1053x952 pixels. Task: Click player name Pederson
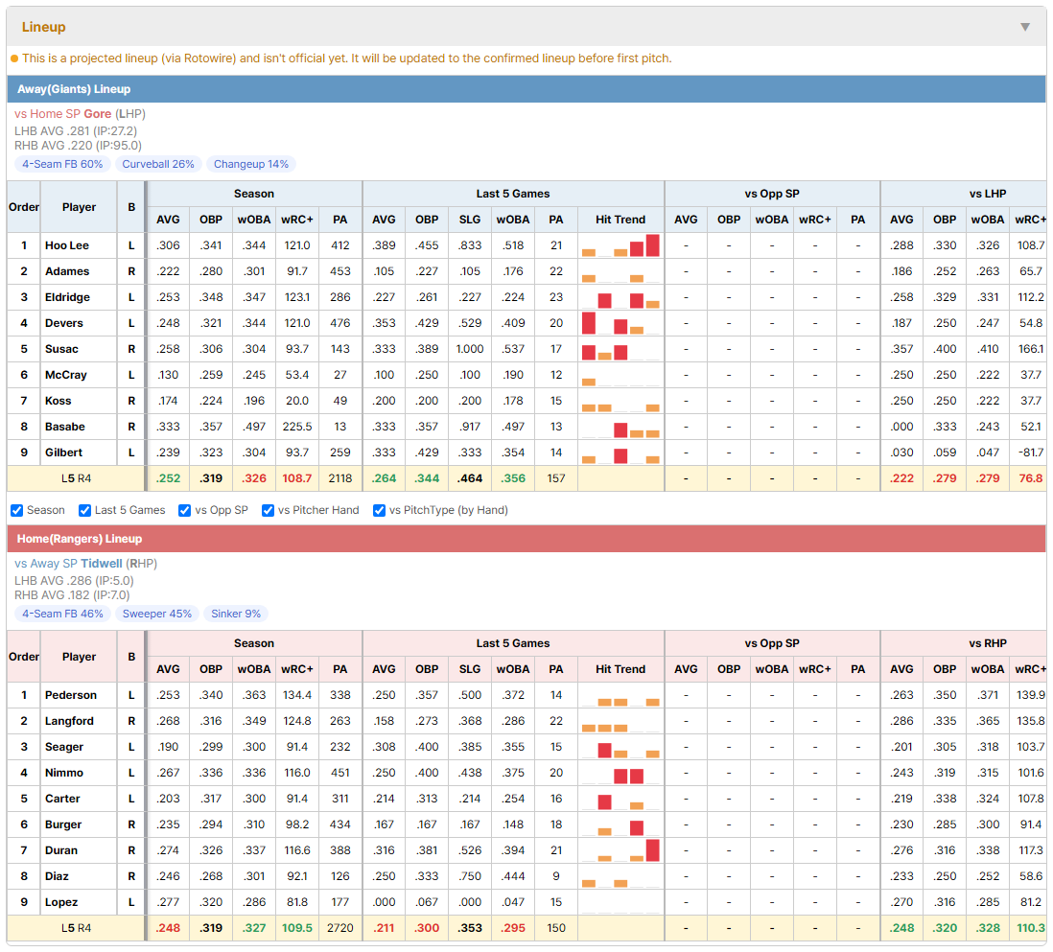[71, 695]
